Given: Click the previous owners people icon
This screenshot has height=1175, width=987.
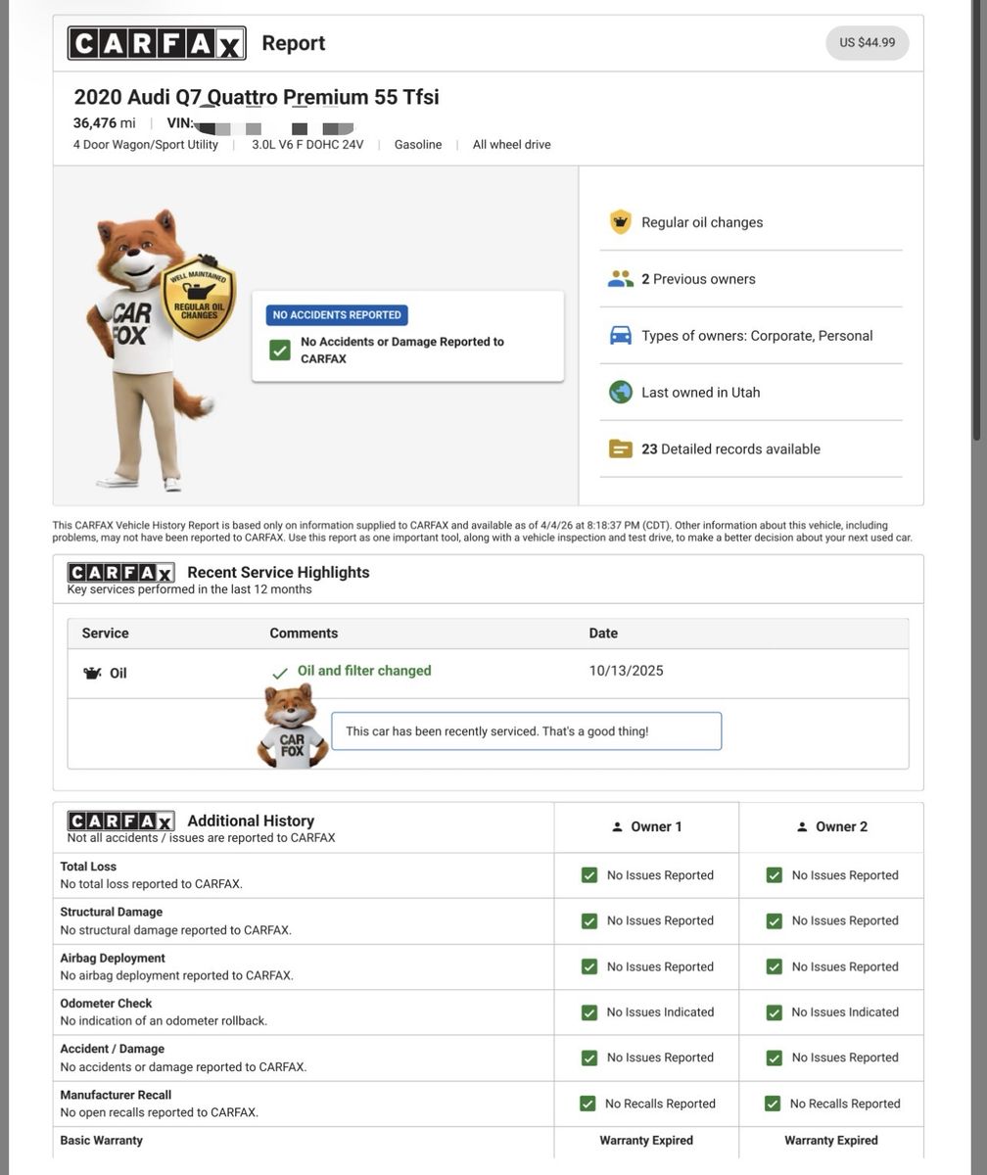Looking at the screenshot, I should (x=620, y=279).
